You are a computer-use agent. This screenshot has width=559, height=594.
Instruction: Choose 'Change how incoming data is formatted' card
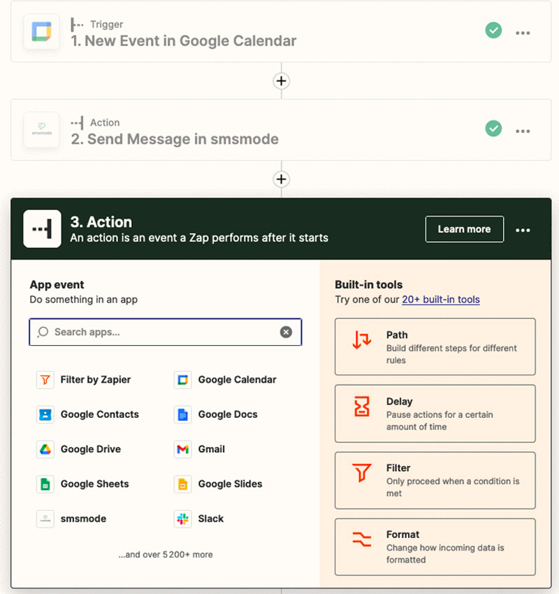click(435, 547)
